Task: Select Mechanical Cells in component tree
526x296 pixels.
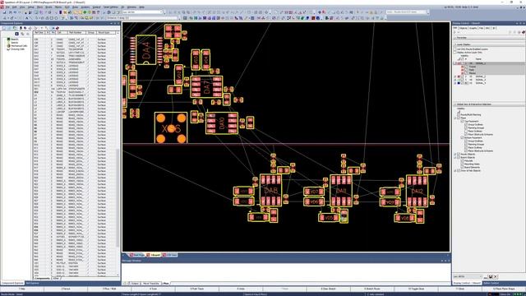Action: tap(19, 46)
